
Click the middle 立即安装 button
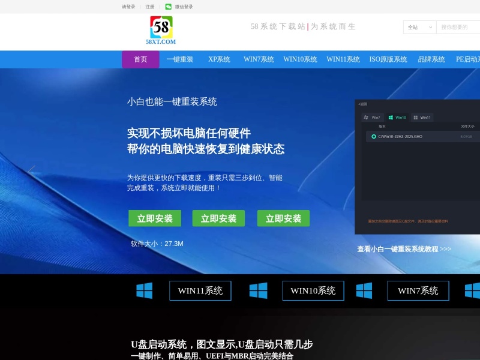tap(218, 218)
